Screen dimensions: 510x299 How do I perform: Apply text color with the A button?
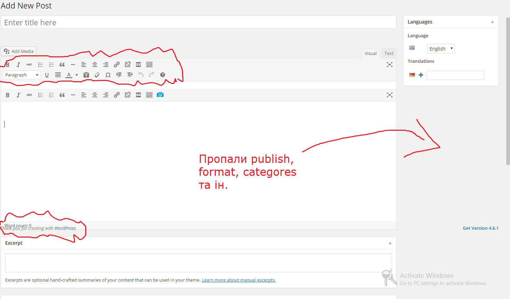tap(69, 75)
